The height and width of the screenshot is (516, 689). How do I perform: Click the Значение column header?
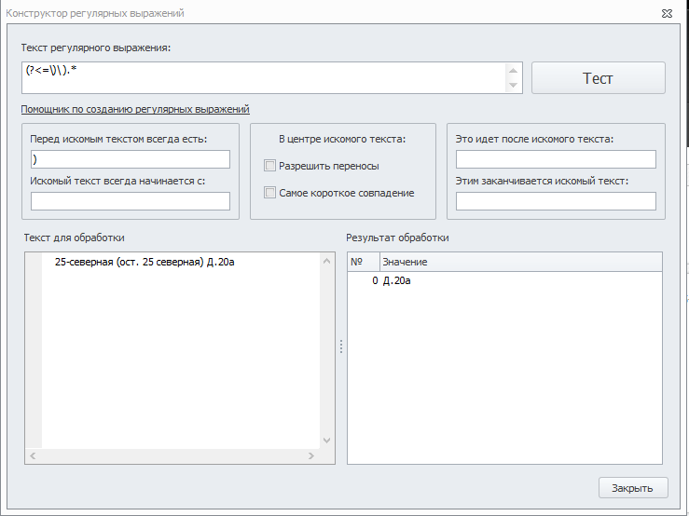[x=520, y=262]
